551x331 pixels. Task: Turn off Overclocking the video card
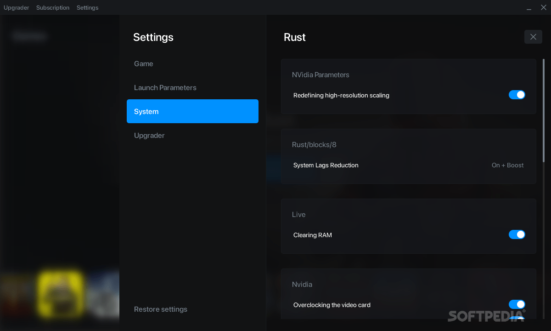click(517, 304)
